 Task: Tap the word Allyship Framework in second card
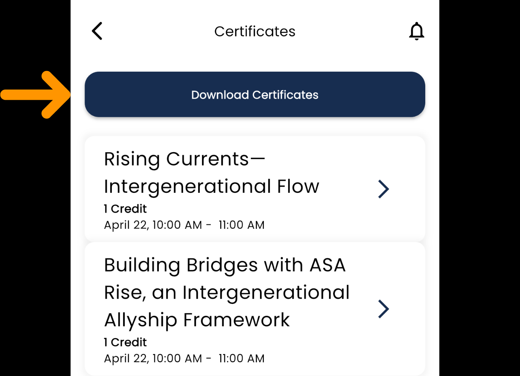197,320
